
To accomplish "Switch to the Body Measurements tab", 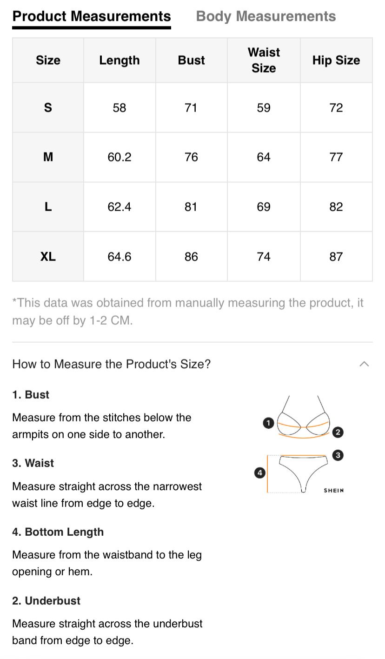I will pos(266,16).
